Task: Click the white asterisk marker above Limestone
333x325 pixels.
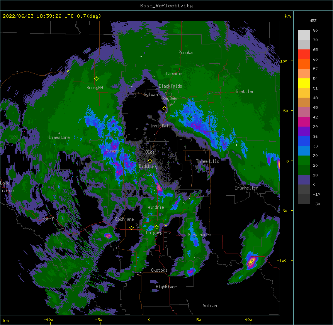Action: point(59,134)
